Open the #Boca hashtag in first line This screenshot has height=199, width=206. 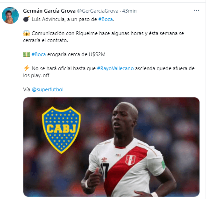click(106, 19)
